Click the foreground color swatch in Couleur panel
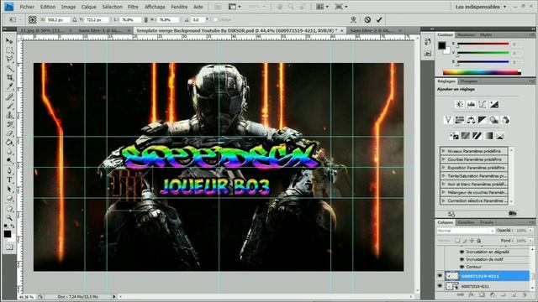This screenshot has height=302, width=538. click(x=441, y=45)
